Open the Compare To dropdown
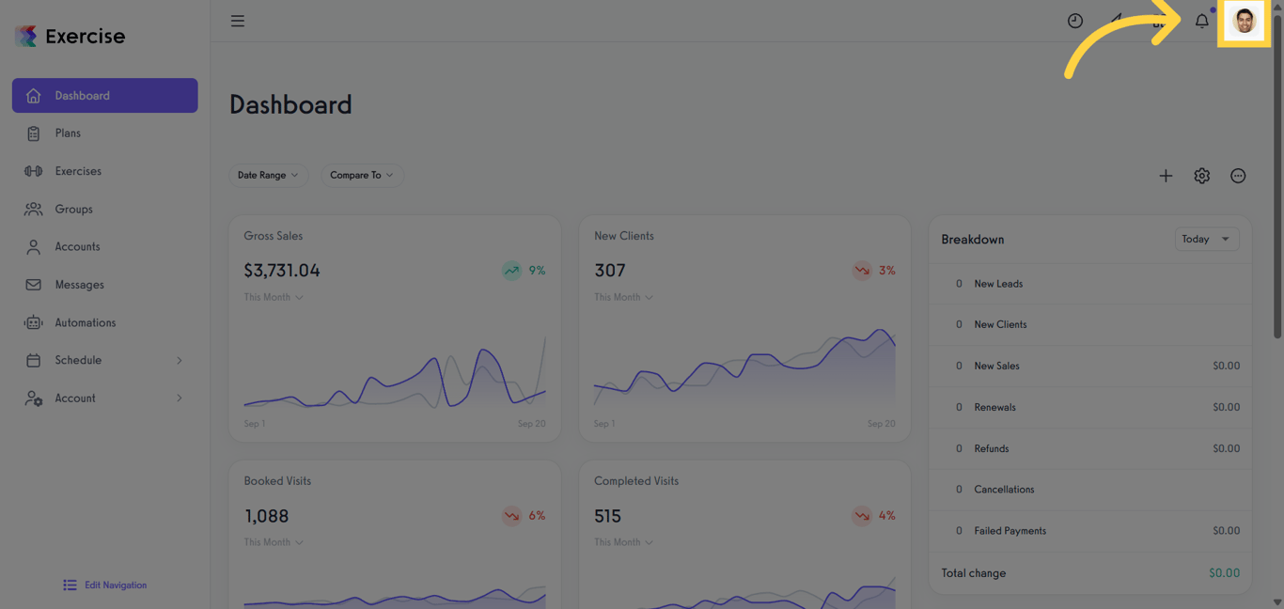 pyautogui.click(x=362, y=175)
